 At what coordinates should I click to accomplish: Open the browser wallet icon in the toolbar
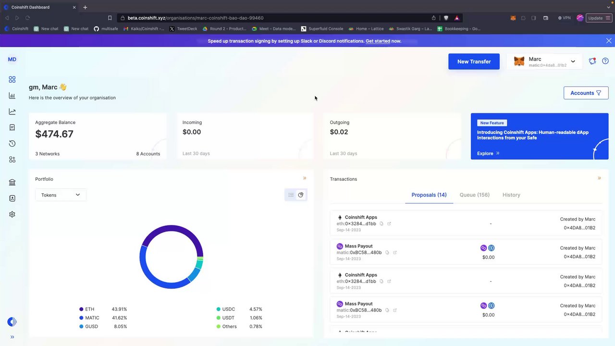click(546, 18)
